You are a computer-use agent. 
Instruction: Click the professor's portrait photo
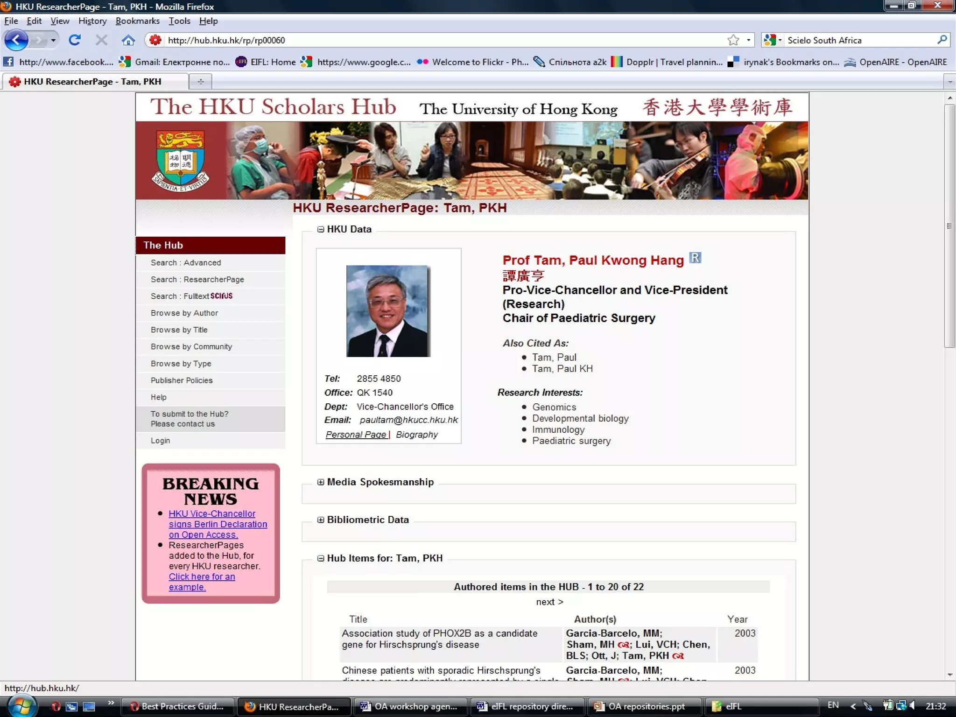pyautogui.click(x=388, y=311)
